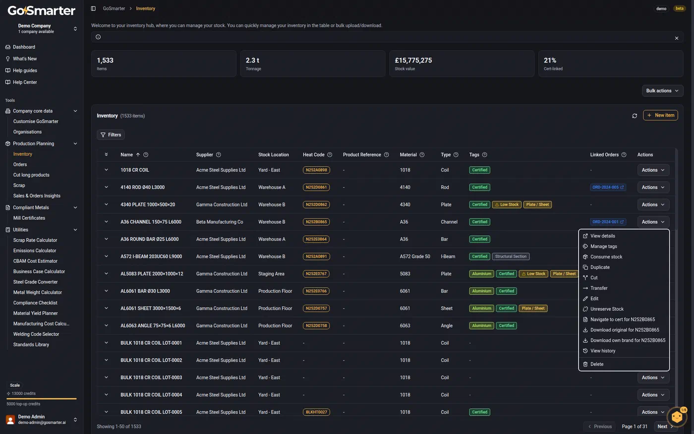Expand the 1018 CR COIL row

pos(106,170)
